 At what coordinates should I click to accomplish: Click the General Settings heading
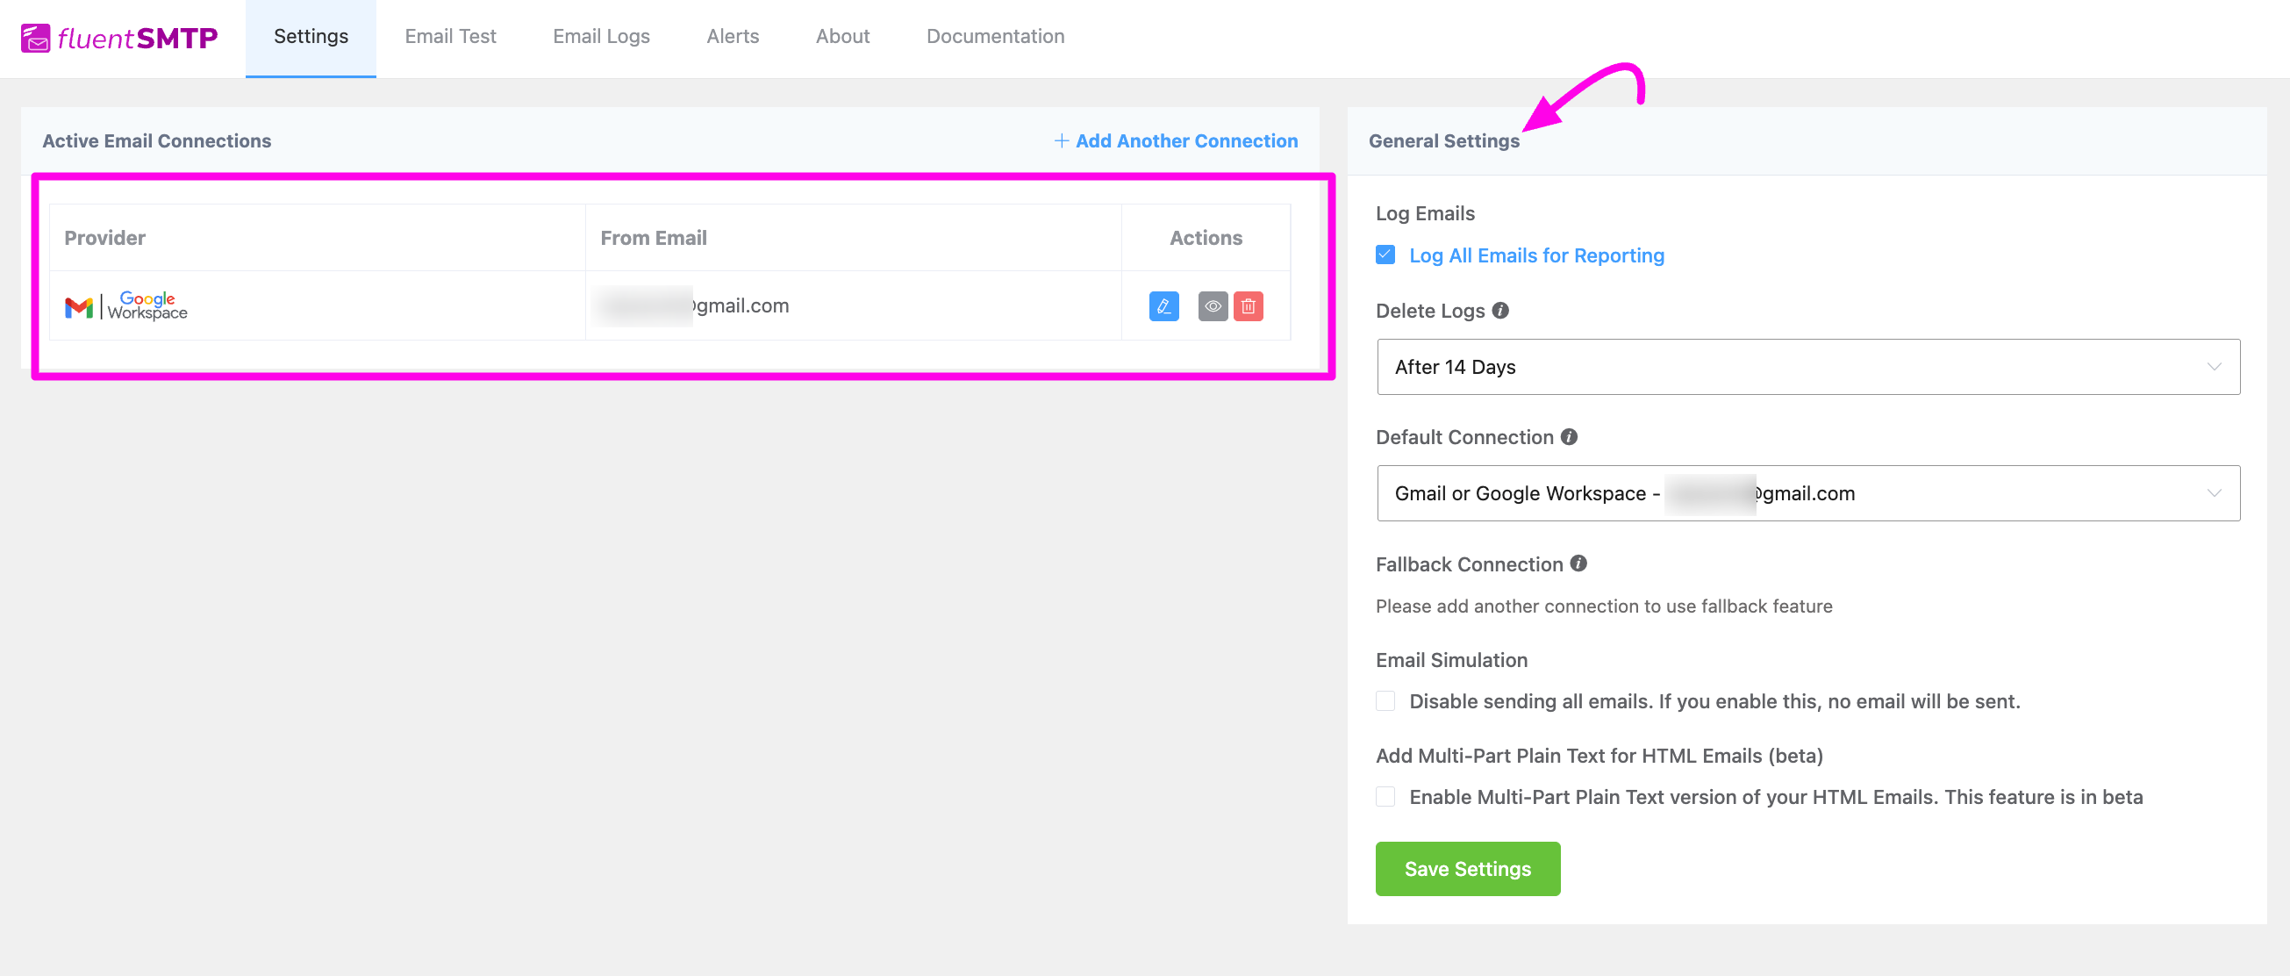pyautogui.click(x=1443, y=140)
